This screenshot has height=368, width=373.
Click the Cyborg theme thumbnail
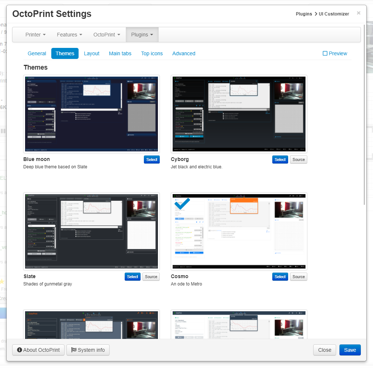(239, 114)
